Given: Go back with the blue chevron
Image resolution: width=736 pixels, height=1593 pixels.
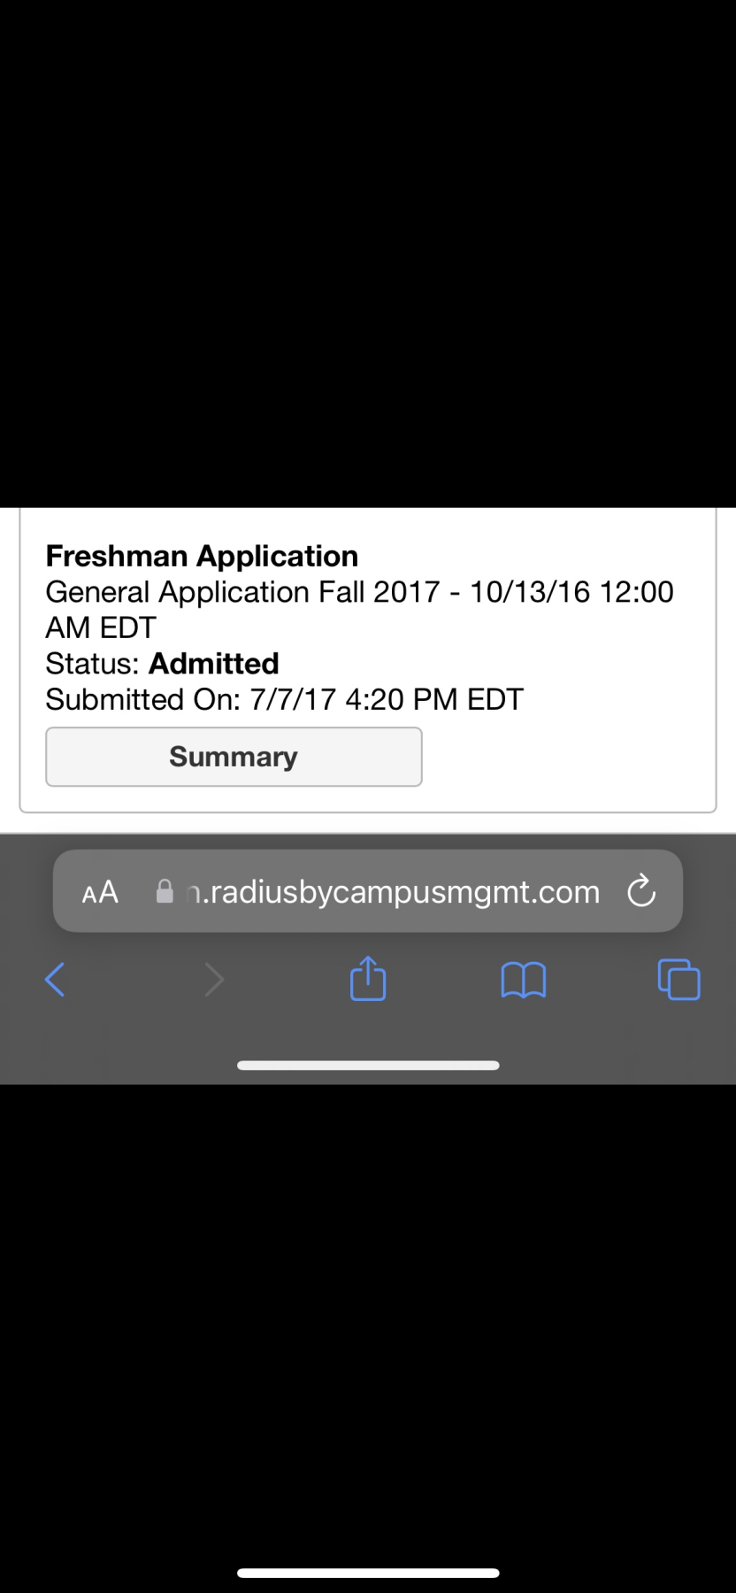Looking at the screenshot, I should point(55,980).
